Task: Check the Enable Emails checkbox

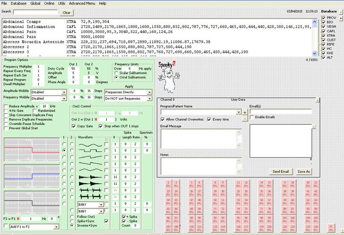Action: (252, 117)
